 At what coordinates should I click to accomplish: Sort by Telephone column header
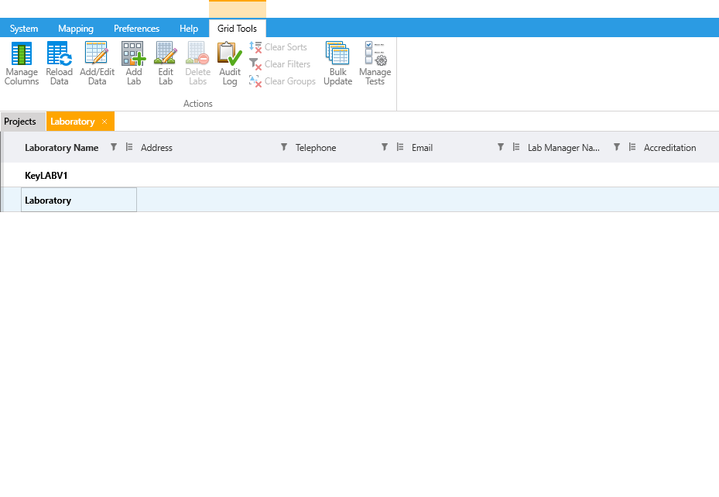tap(316, 148)
